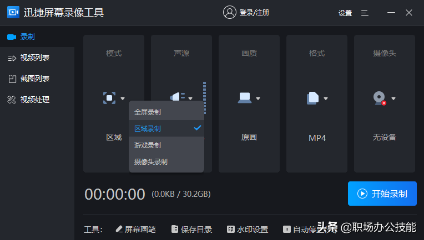
Task: Choose 摄像头录制 from mode menu
Action: pos(166,161)
